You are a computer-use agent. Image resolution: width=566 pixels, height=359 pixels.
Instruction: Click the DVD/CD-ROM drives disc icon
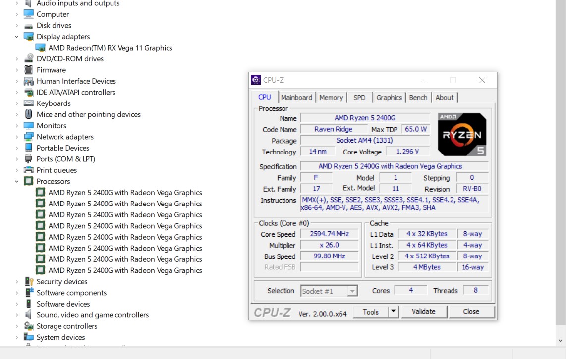pyautogui.click(x=29, y=59)
